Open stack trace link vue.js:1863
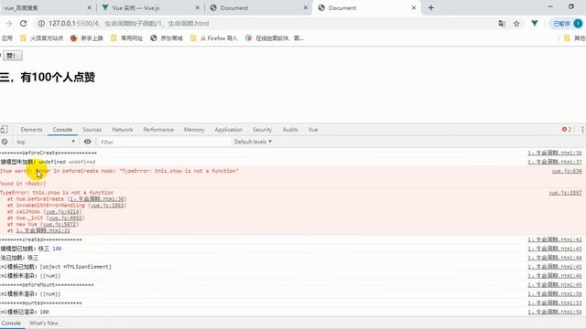The height and width of the screenshot is (329, 586). [107, 205]
